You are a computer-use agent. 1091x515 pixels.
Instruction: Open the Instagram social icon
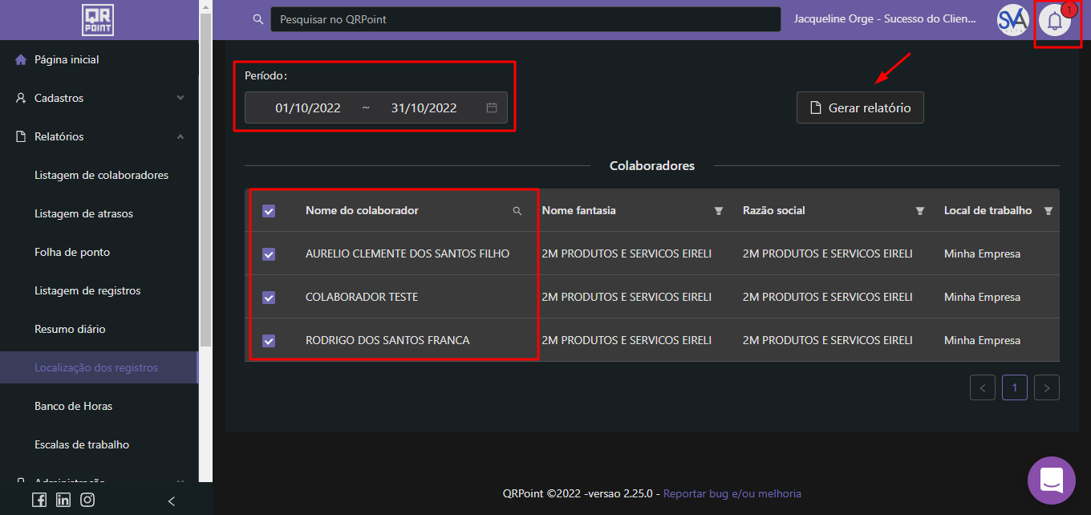(87, 500)
